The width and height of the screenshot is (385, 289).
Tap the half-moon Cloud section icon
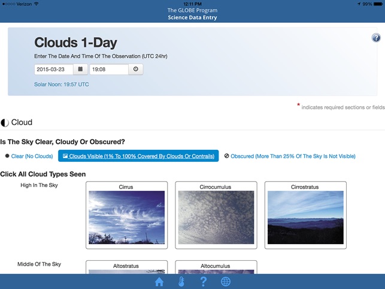(x=5, y=122)
